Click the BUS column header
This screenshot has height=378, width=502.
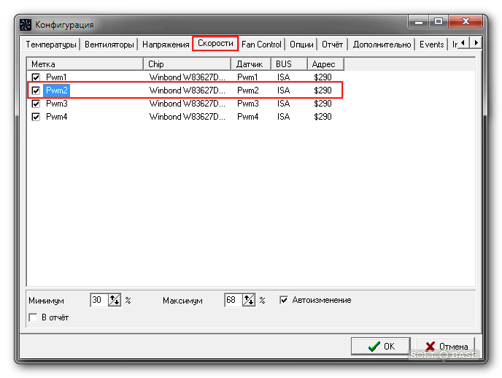click(290, 64)
